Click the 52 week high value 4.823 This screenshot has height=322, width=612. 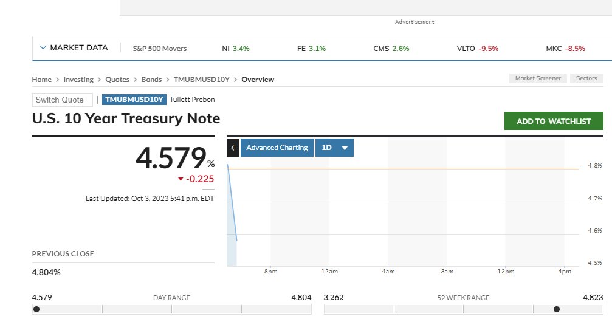[593, 298]
